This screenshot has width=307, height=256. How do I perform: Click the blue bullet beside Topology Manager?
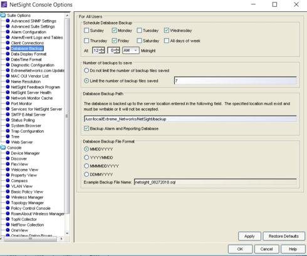(x=8, y=203)
